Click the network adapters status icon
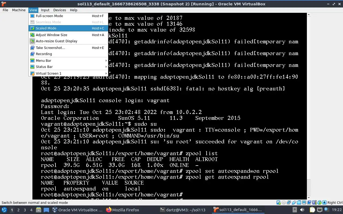This screenshot has width=343, height=214. [x=289, y=202]
